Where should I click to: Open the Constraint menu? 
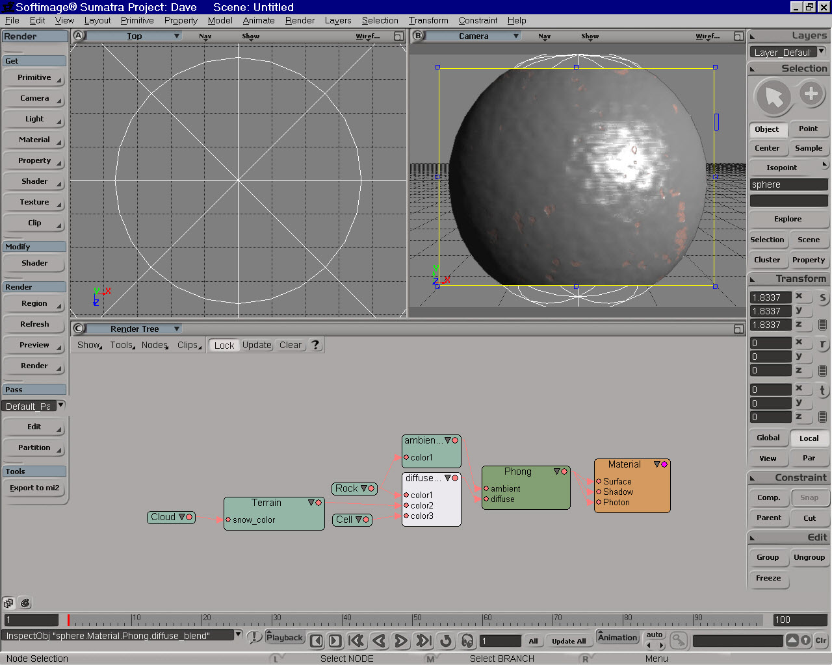tap(478, 21)
